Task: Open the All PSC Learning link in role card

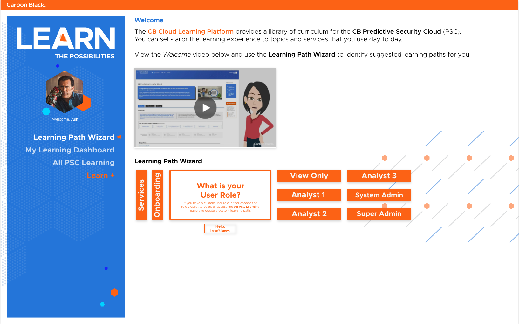Action: (x=247, y=207)
